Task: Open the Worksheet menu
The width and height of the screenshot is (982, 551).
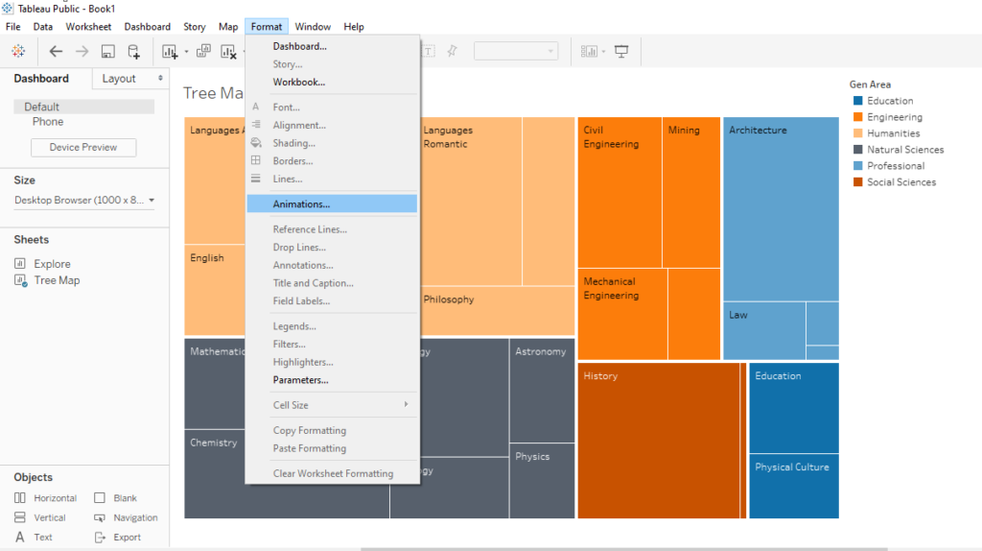Action: click(88, 27)
